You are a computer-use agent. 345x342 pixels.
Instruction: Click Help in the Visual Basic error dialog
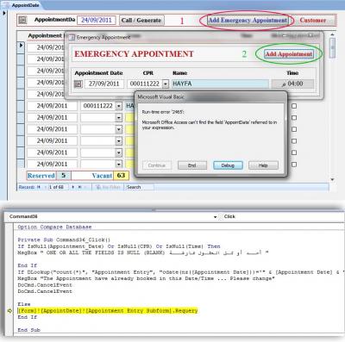click(x=263, y=165)
